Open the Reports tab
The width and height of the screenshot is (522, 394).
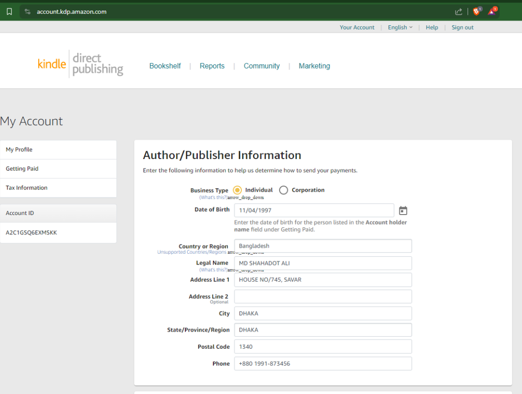212,66
